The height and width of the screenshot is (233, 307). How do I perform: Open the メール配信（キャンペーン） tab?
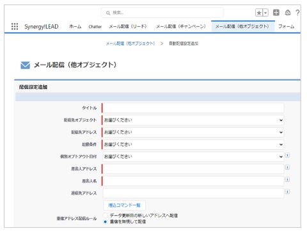tap(181, 26)
